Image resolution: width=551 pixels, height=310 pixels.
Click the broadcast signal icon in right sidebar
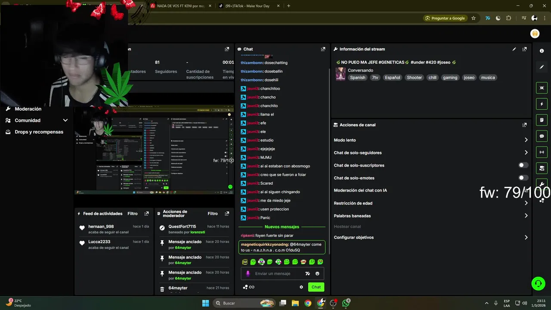[x=542, y=152]
